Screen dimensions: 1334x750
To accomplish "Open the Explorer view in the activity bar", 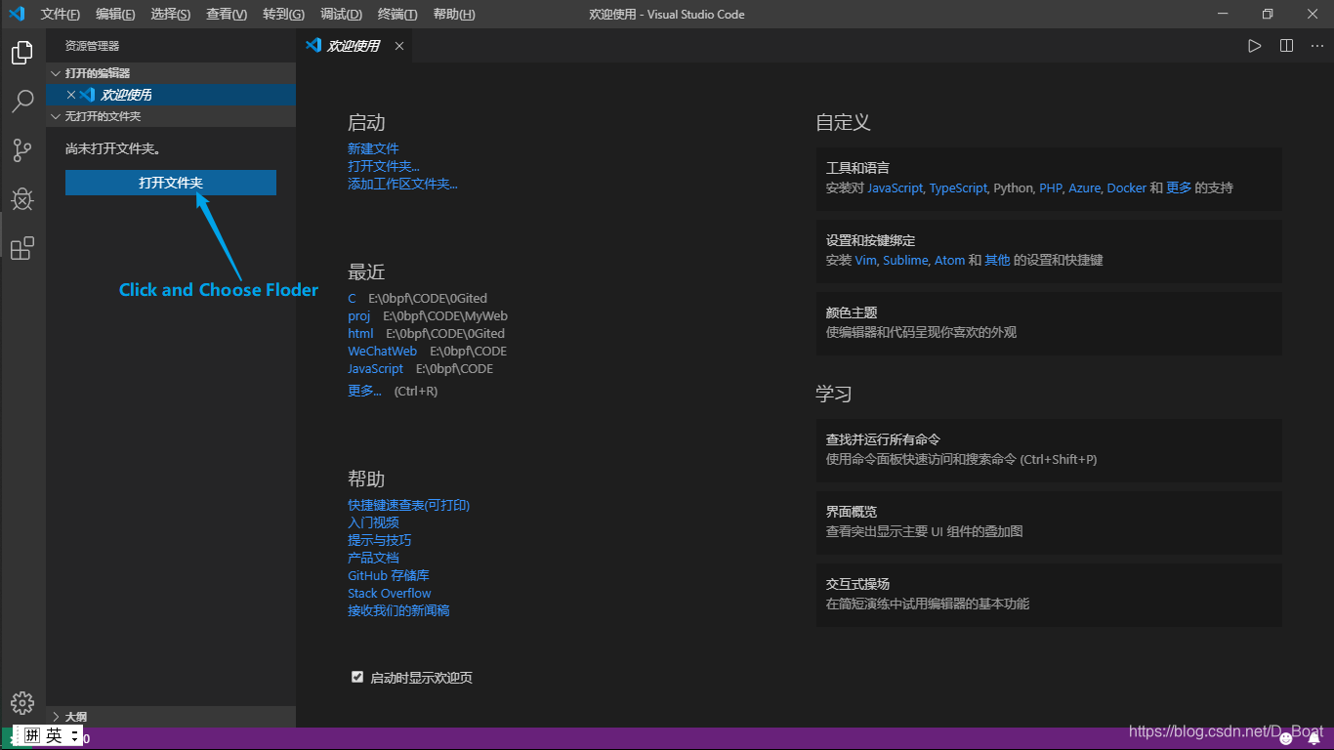I will [21, 53].
